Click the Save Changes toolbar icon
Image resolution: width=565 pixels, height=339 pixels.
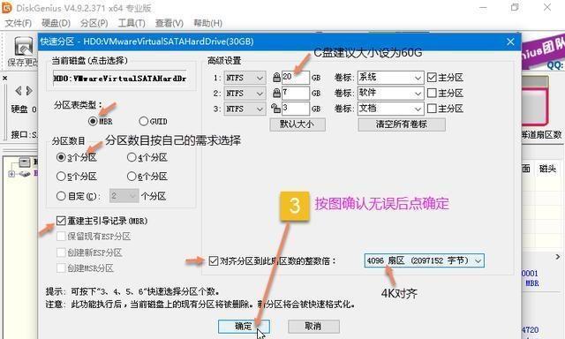24,46
